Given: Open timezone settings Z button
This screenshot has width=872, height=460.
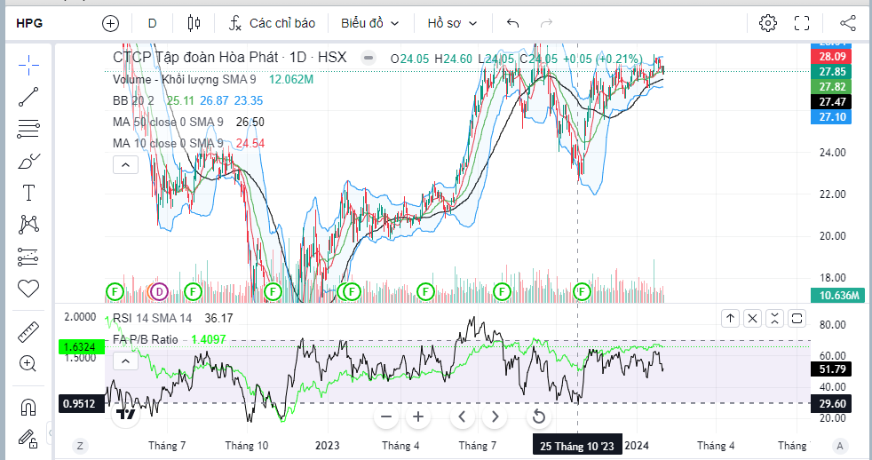Looking at the screenshot, I should (80, 446).
